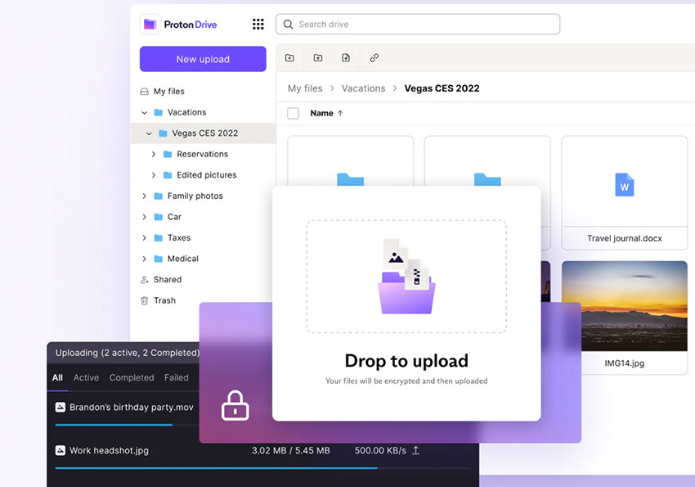Screen dimensions: 695x487
Task: Click the upload folder toolbar icon
Action: coord(318,58)
